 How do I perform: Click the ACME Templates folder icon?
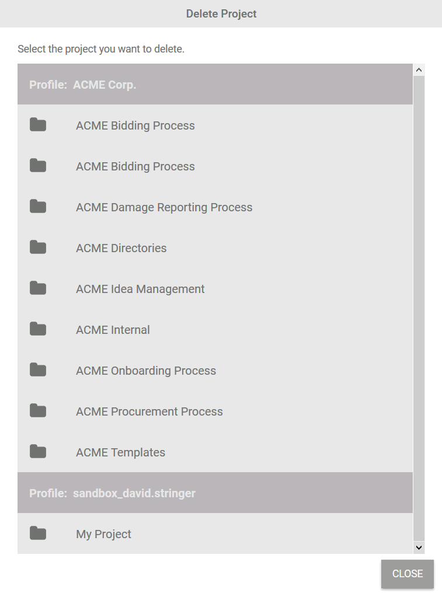[38, 452]
